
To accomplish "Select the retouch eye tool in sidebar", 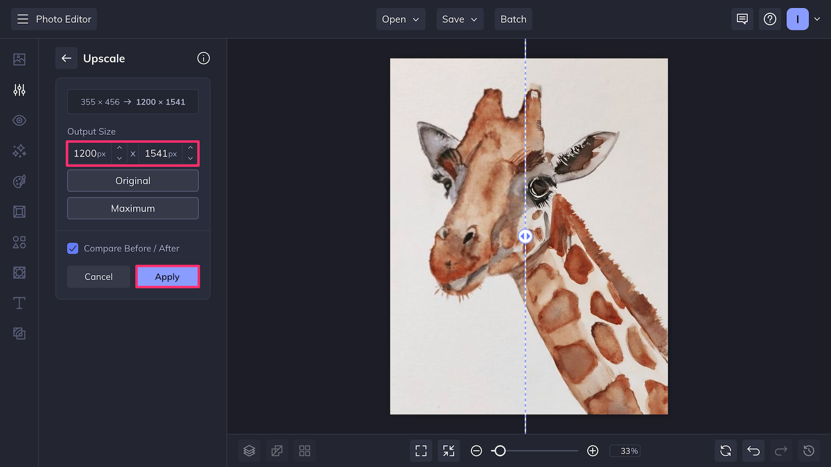I will [19, 120].
